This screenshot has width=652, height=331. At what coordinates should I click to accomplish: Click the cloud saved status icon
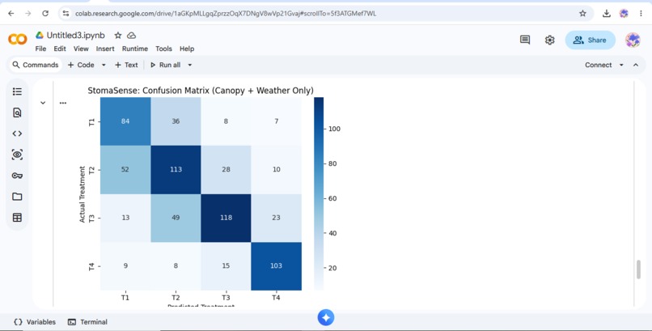point(131,36)
